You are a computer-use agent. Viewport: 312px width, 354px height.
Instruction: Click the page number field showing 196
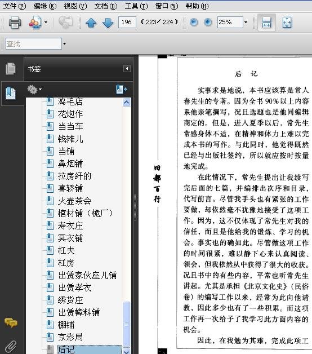[127, 22]
